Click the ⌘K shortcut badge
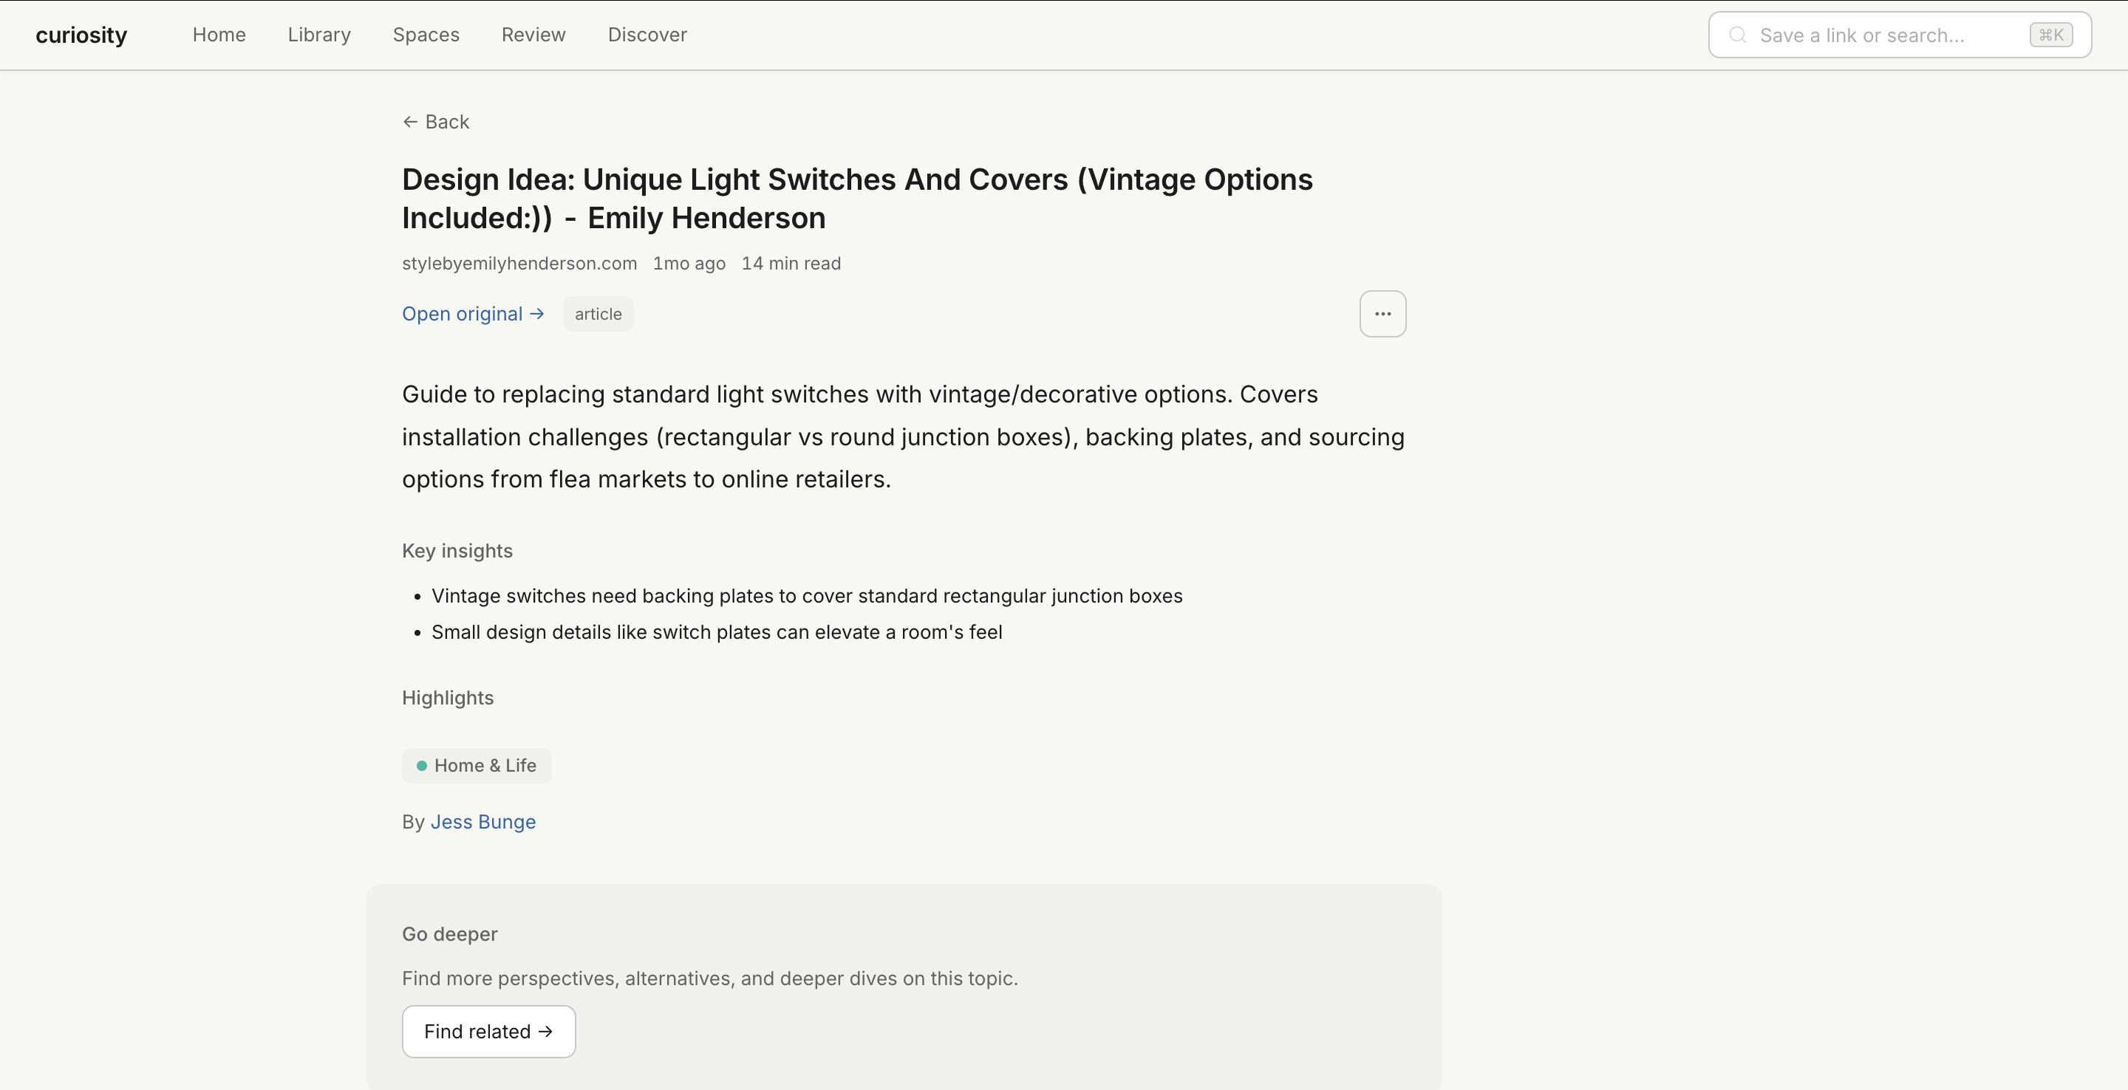The image size is (2128, 1090). (2050, 35)
